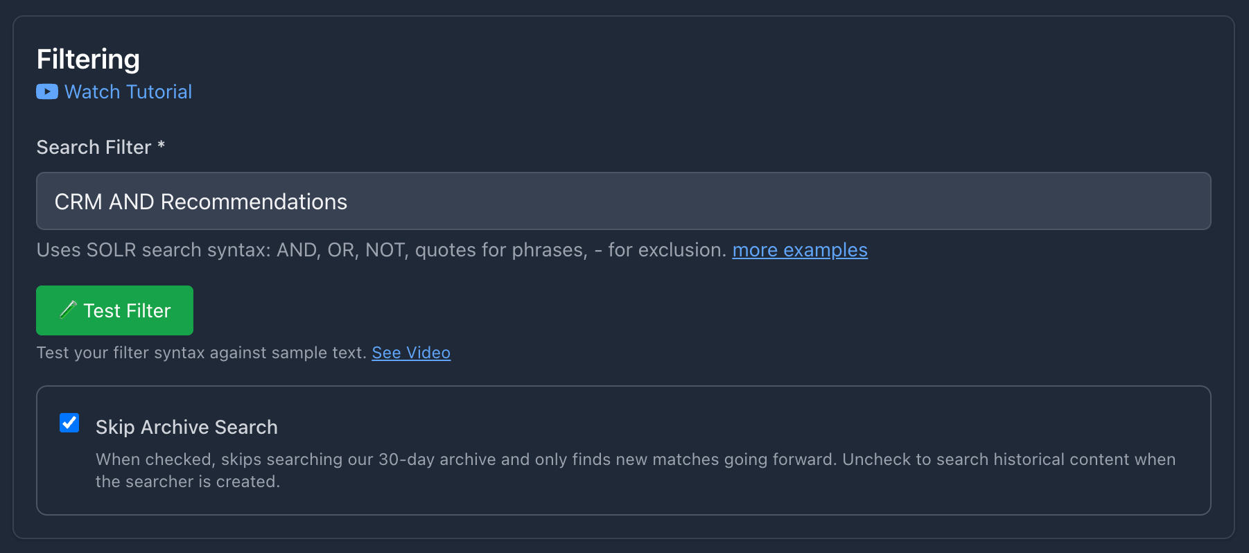Viewport: 1249px width, 553px height.
Task: Click the word CRM in the filter field
Action: point(78,202)
